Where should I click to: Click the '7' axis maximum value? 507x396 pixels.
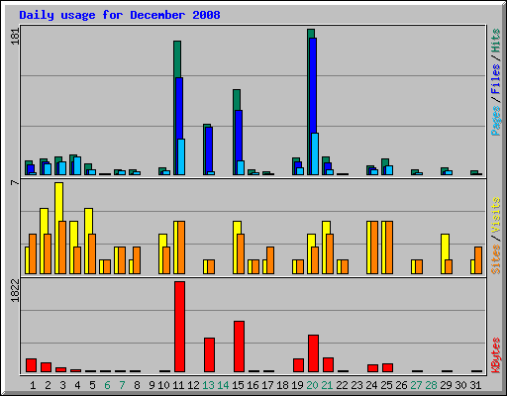[x=15, y=182]
